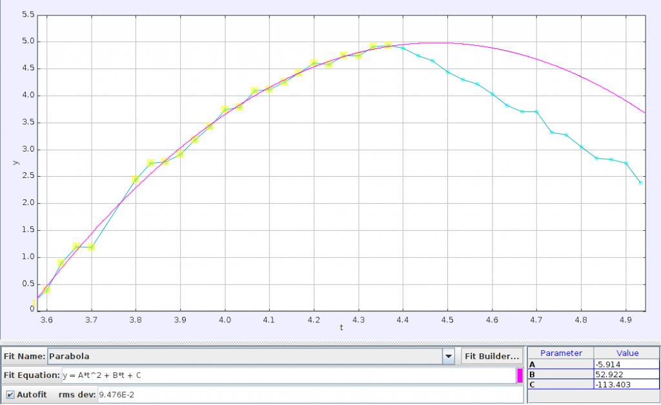Select the rms dev value field
The height and width of the screenshot is (405, 661).
point(310,395)
